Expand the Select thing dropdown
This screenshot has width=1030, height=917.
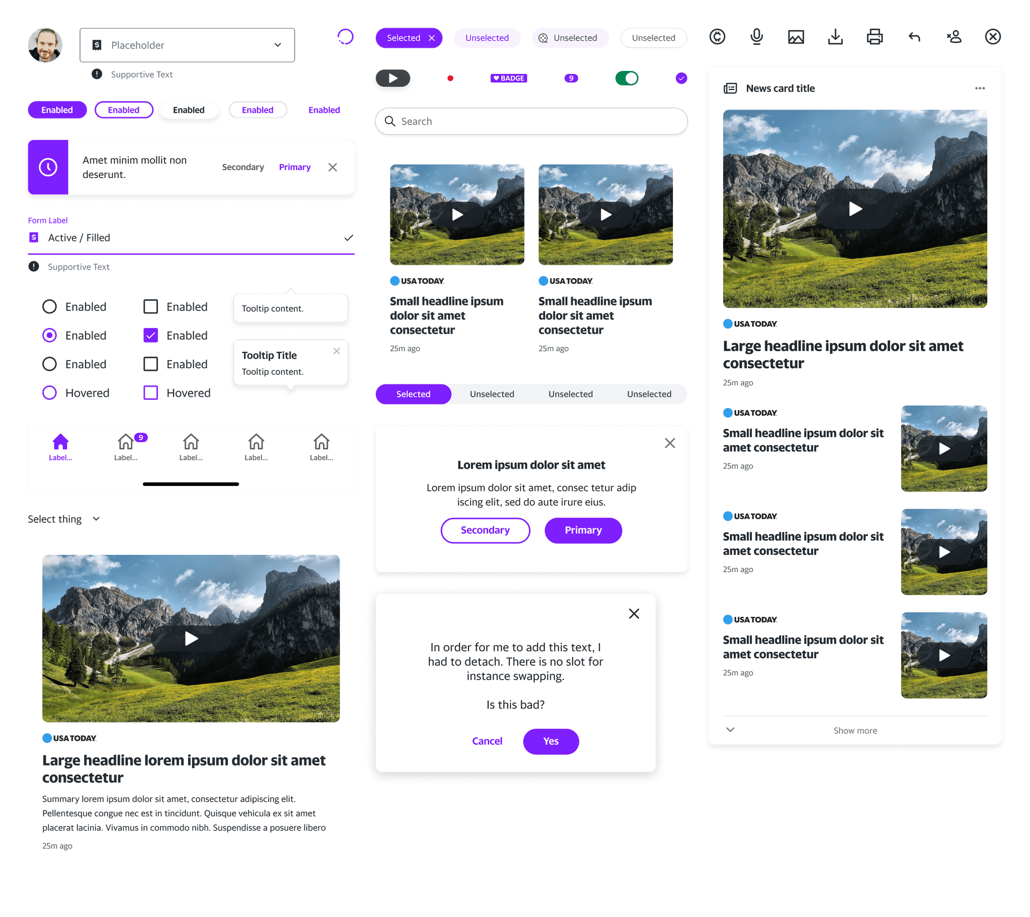tap(64, 519)
